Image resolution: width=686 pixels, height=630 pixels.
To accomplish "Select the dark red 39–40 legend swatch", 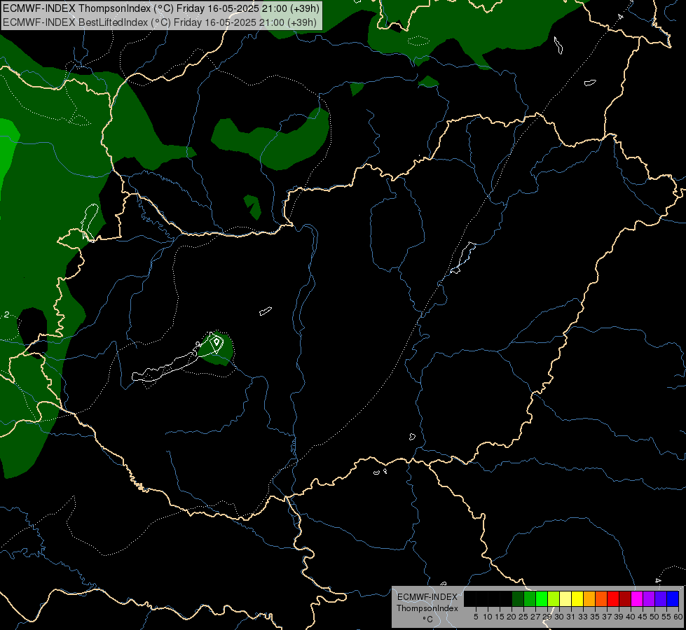I will 625,598.
